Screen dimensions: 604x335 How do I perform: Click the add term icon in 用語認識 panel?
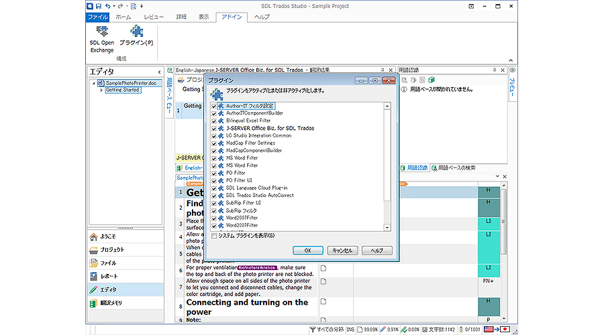(x=413, y=80)
